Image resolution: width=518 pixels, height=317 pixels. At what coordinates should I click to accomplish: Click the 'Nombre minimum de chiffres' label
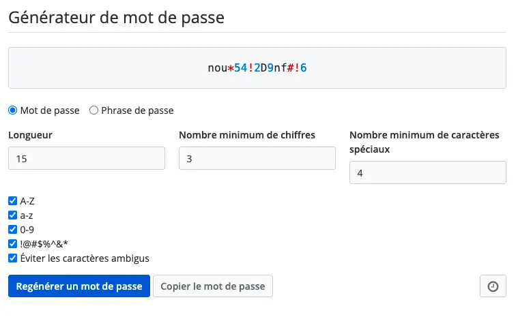coord(247,135)
